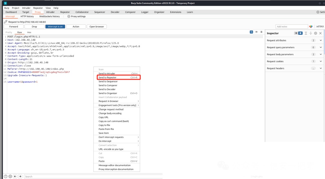The image size is (325, 179).
Task: Switch to the Repeater tool tab
Action: tap(65, 12)
